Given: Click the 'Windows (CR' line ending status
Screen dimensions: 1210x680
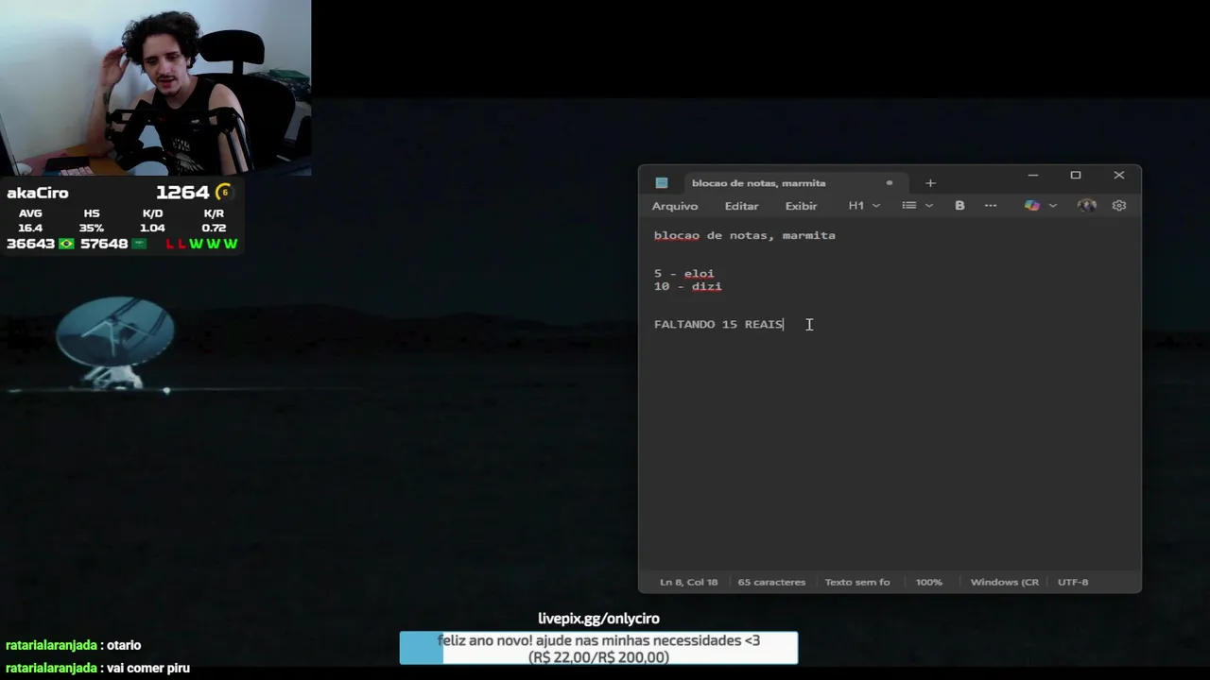Looking at the screenshot, I should [1004, 582].
